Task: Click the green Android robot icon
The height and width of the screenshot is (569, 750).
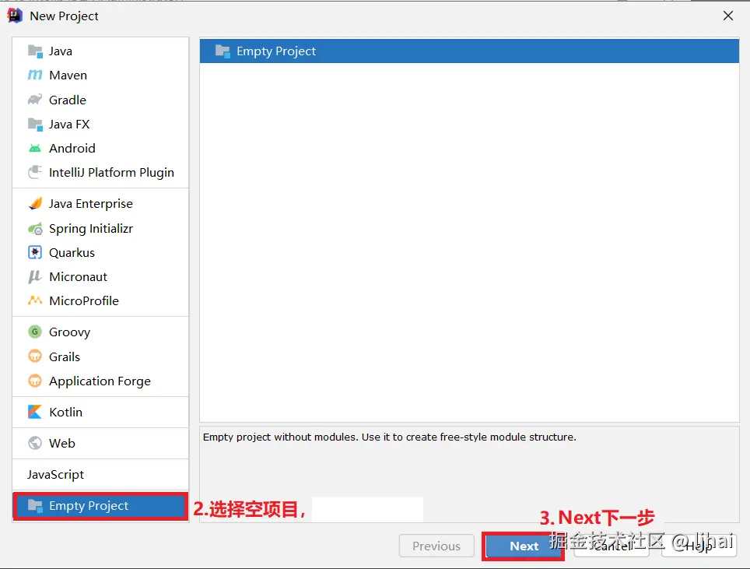Action: click(x=35, y=149)
